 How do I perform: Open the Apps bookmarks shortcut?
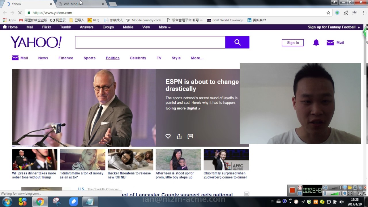(x=9, y=20)
